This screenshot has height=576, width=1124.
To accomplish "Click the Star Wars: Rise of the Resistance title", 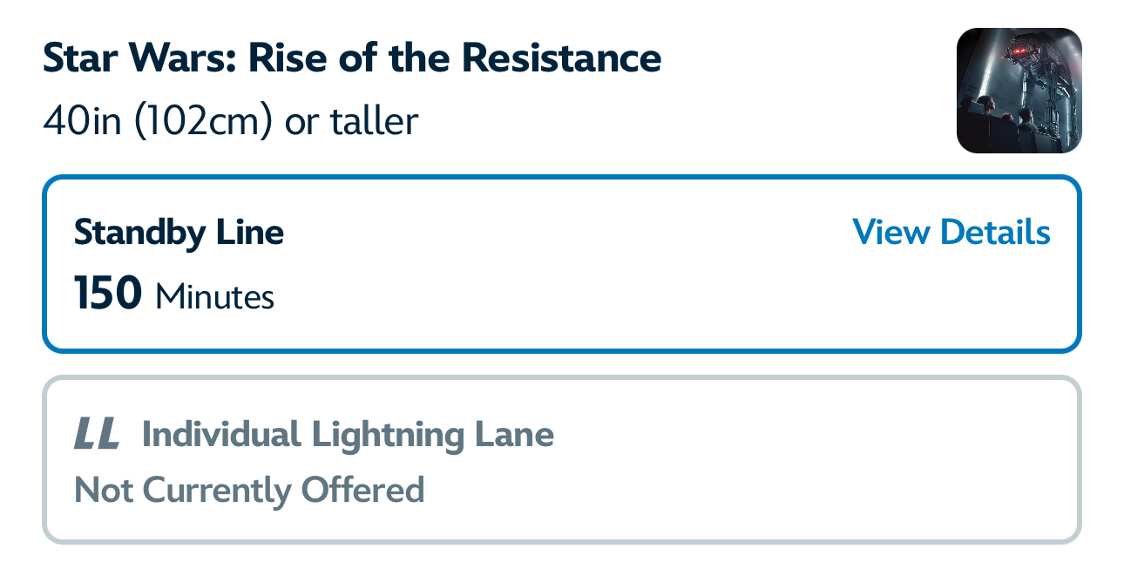I will tap(351, 58).
